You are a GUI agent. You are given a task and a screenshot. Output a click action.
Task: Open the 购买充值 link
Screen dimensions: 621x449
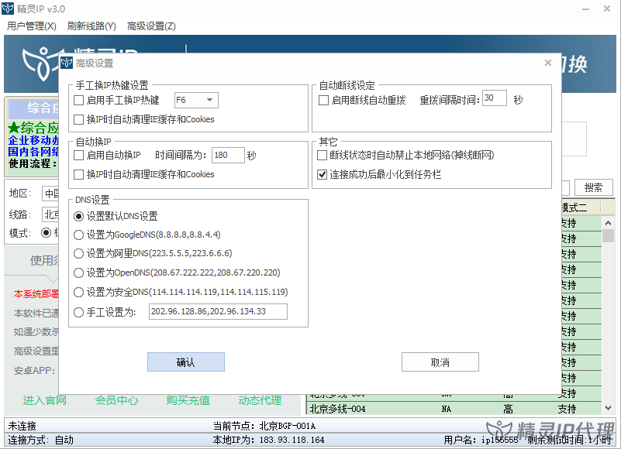(x=188, y=399)
